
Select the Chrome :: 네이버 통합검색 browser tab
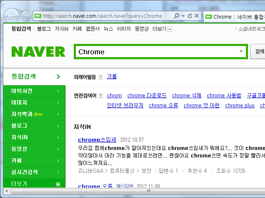234,17
